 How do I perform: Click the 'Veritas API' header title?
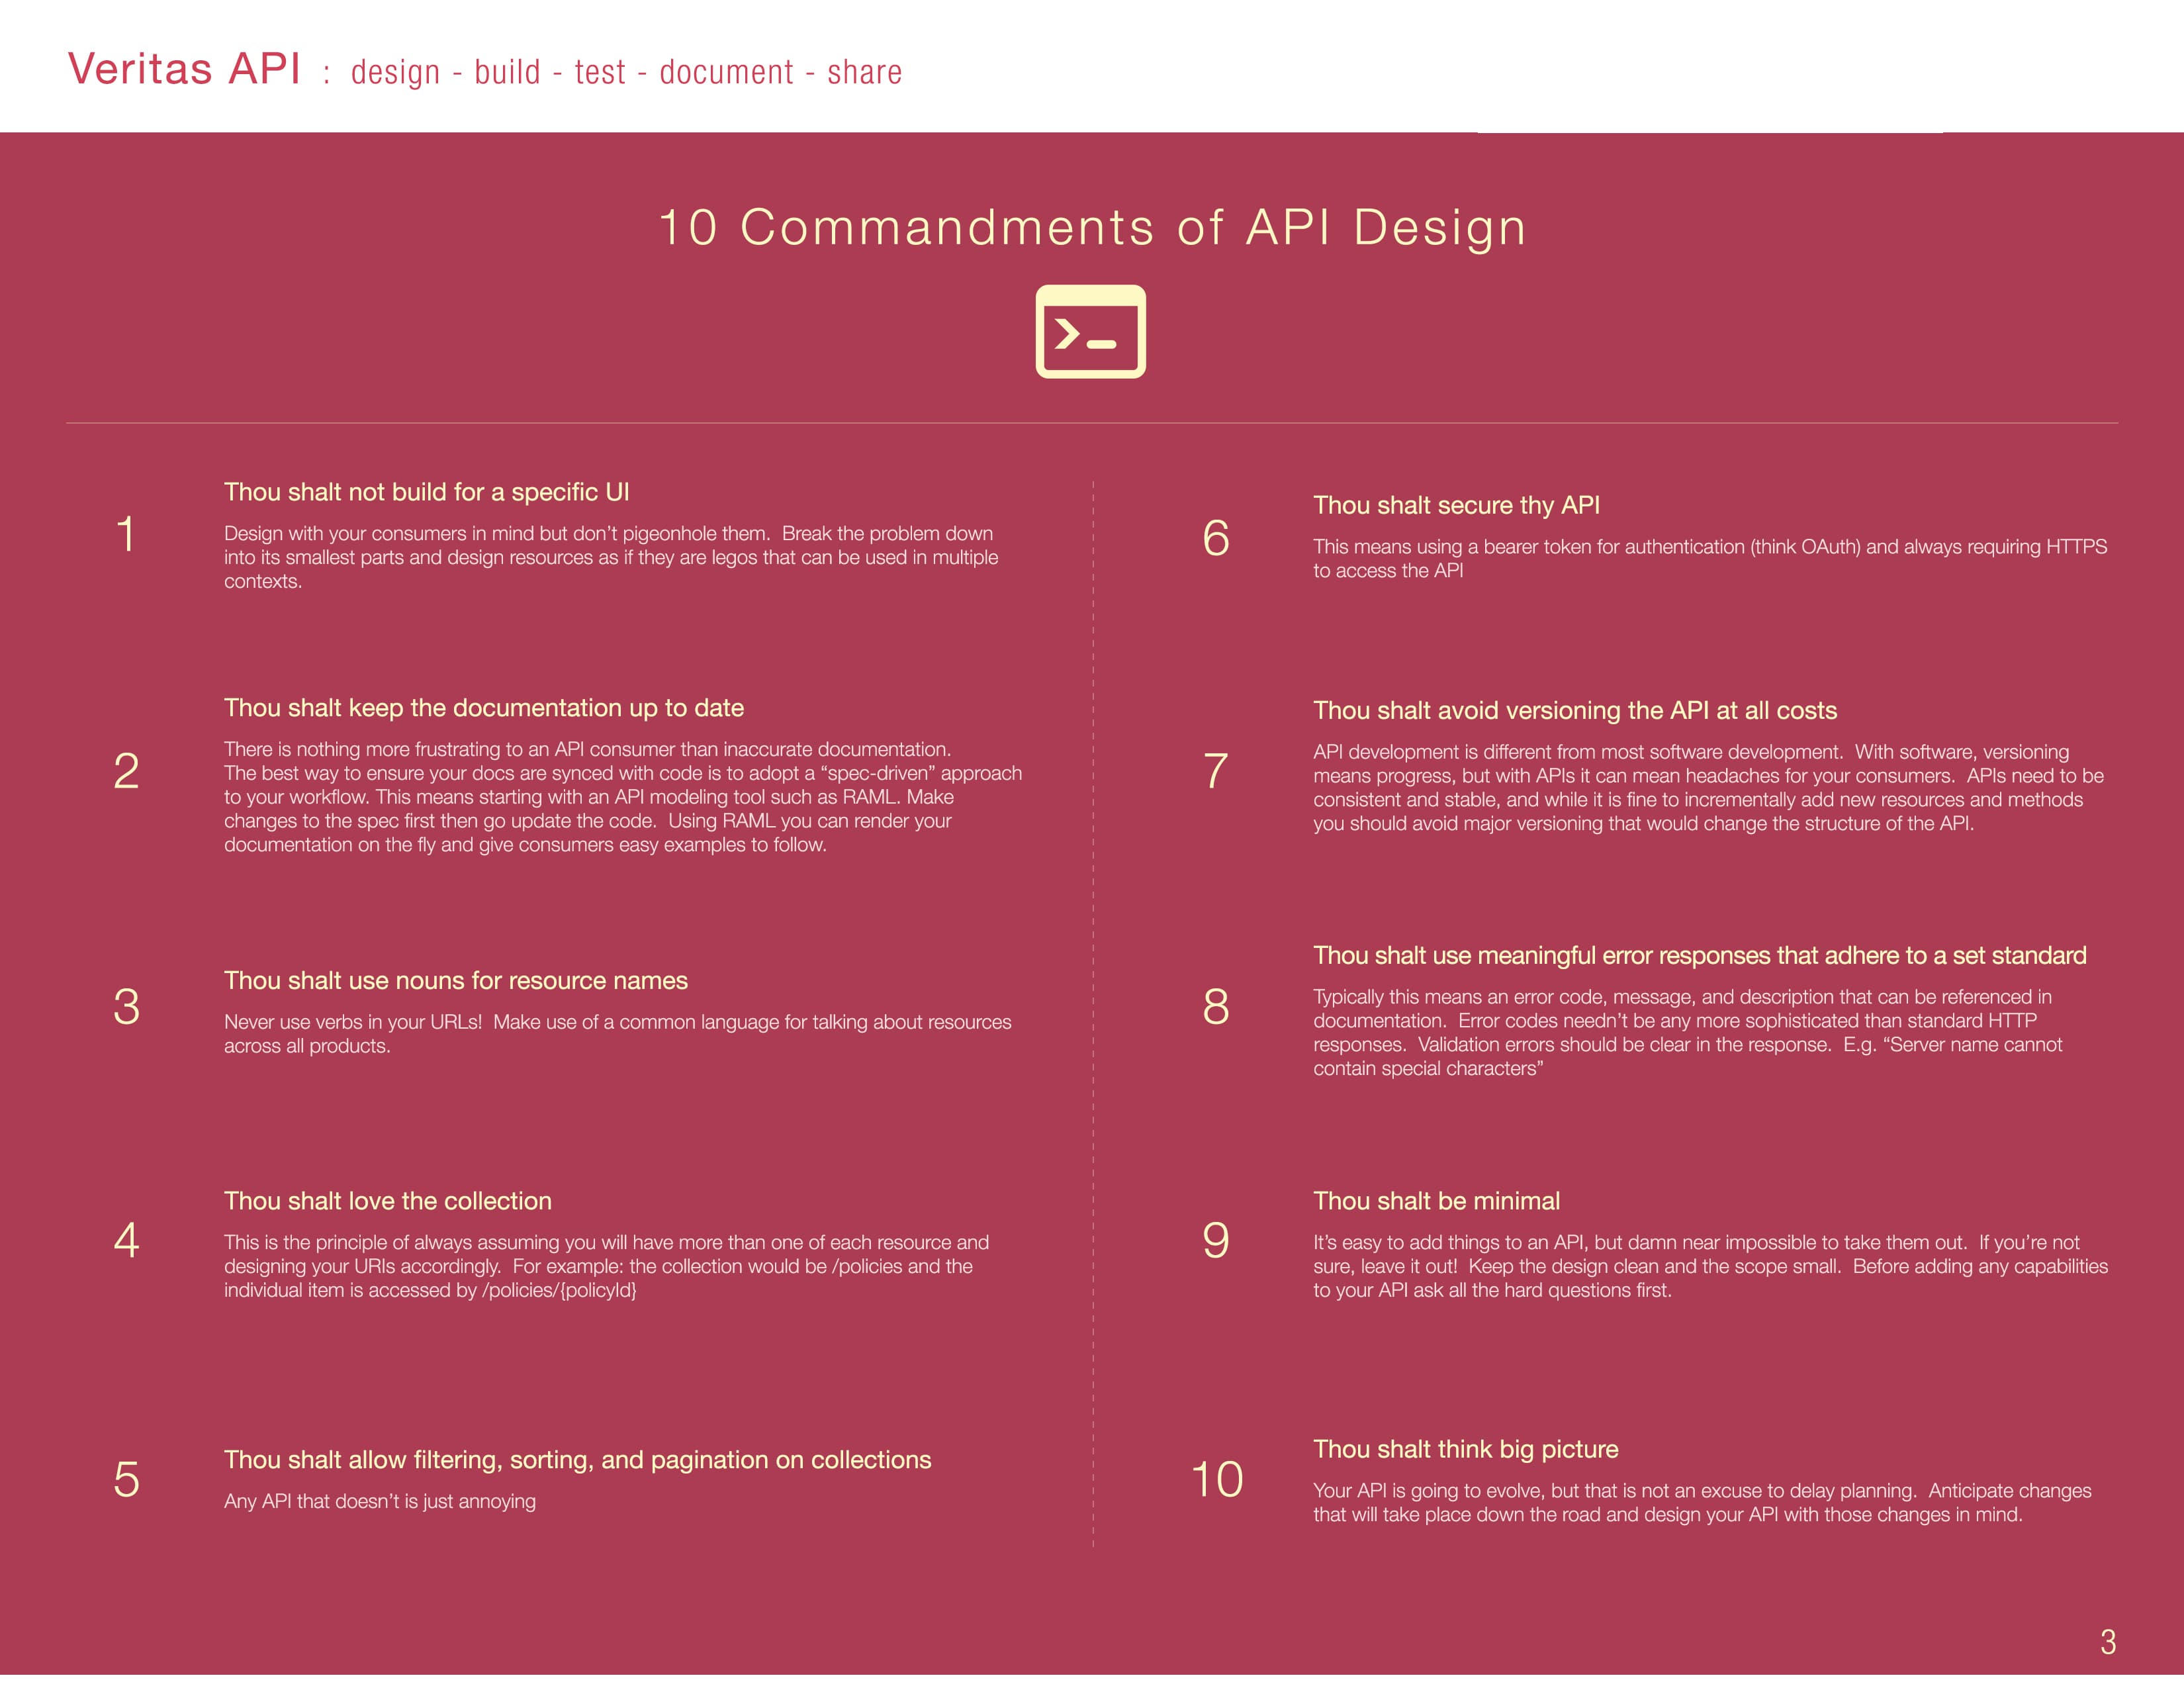[x=184, y=69]
